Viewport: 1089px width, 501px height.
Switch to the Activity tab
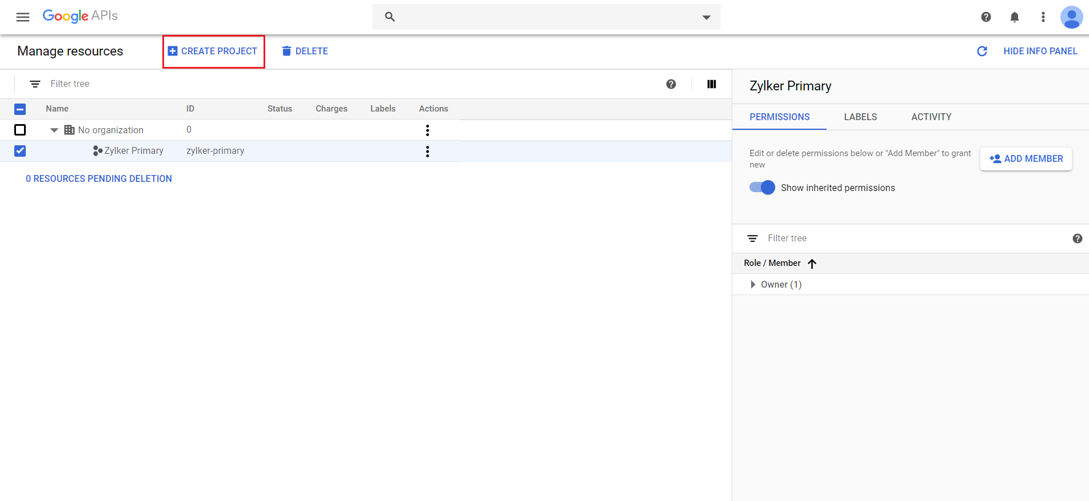pyautogui.click(x=931, y=117)
